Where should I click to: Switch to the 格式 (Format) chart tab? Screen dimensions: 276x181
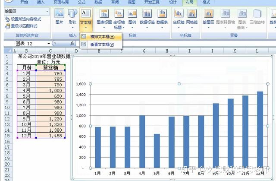tap(206, 2)
